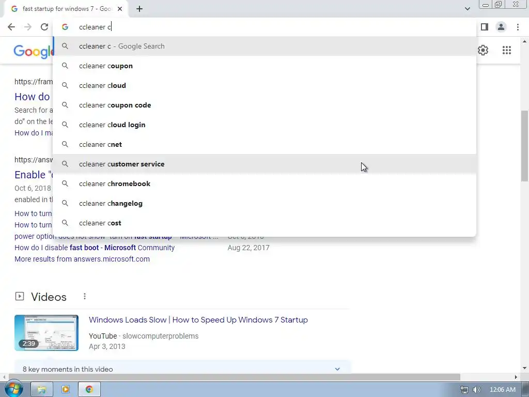Pick the 'ccleaner changelog' suggestion
Viewport: 529px width, 397px height.
(x=264, y=203)
